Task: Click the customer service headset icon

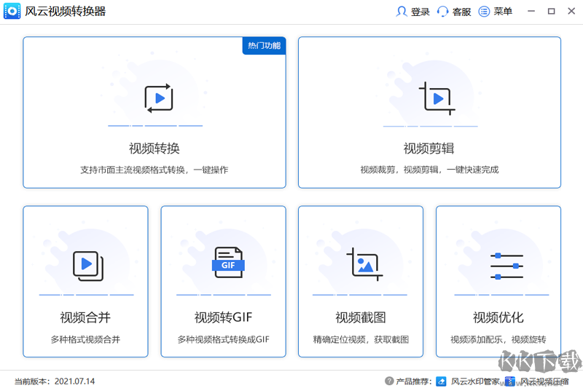Action: [x=442, y=12]
